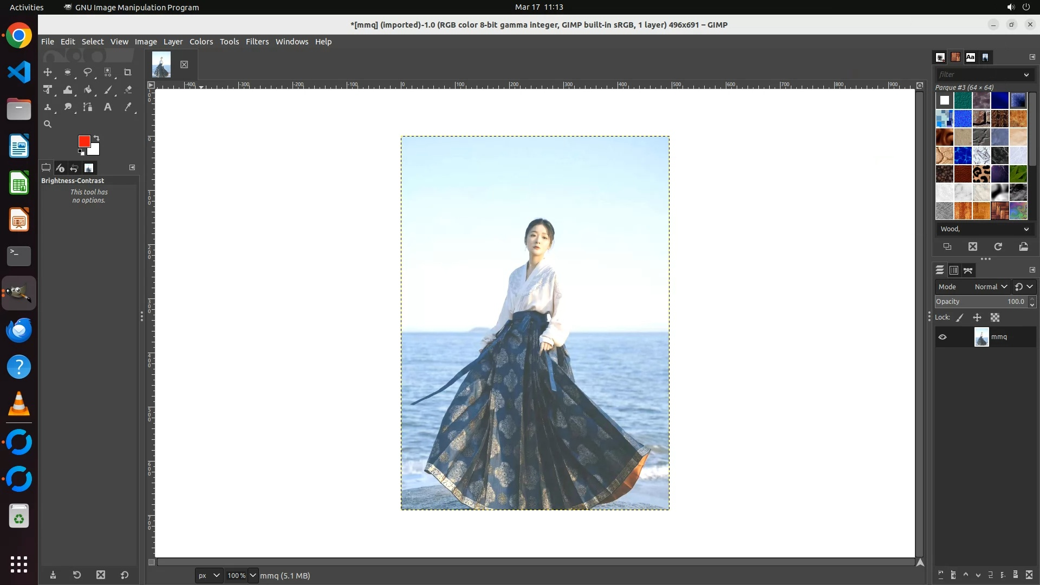
Task: Select the Crop tool
Action: click(x=128, y=72)
